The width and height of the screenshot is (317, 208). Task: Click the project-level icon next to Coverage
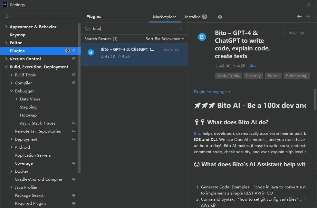click(74, 163)
